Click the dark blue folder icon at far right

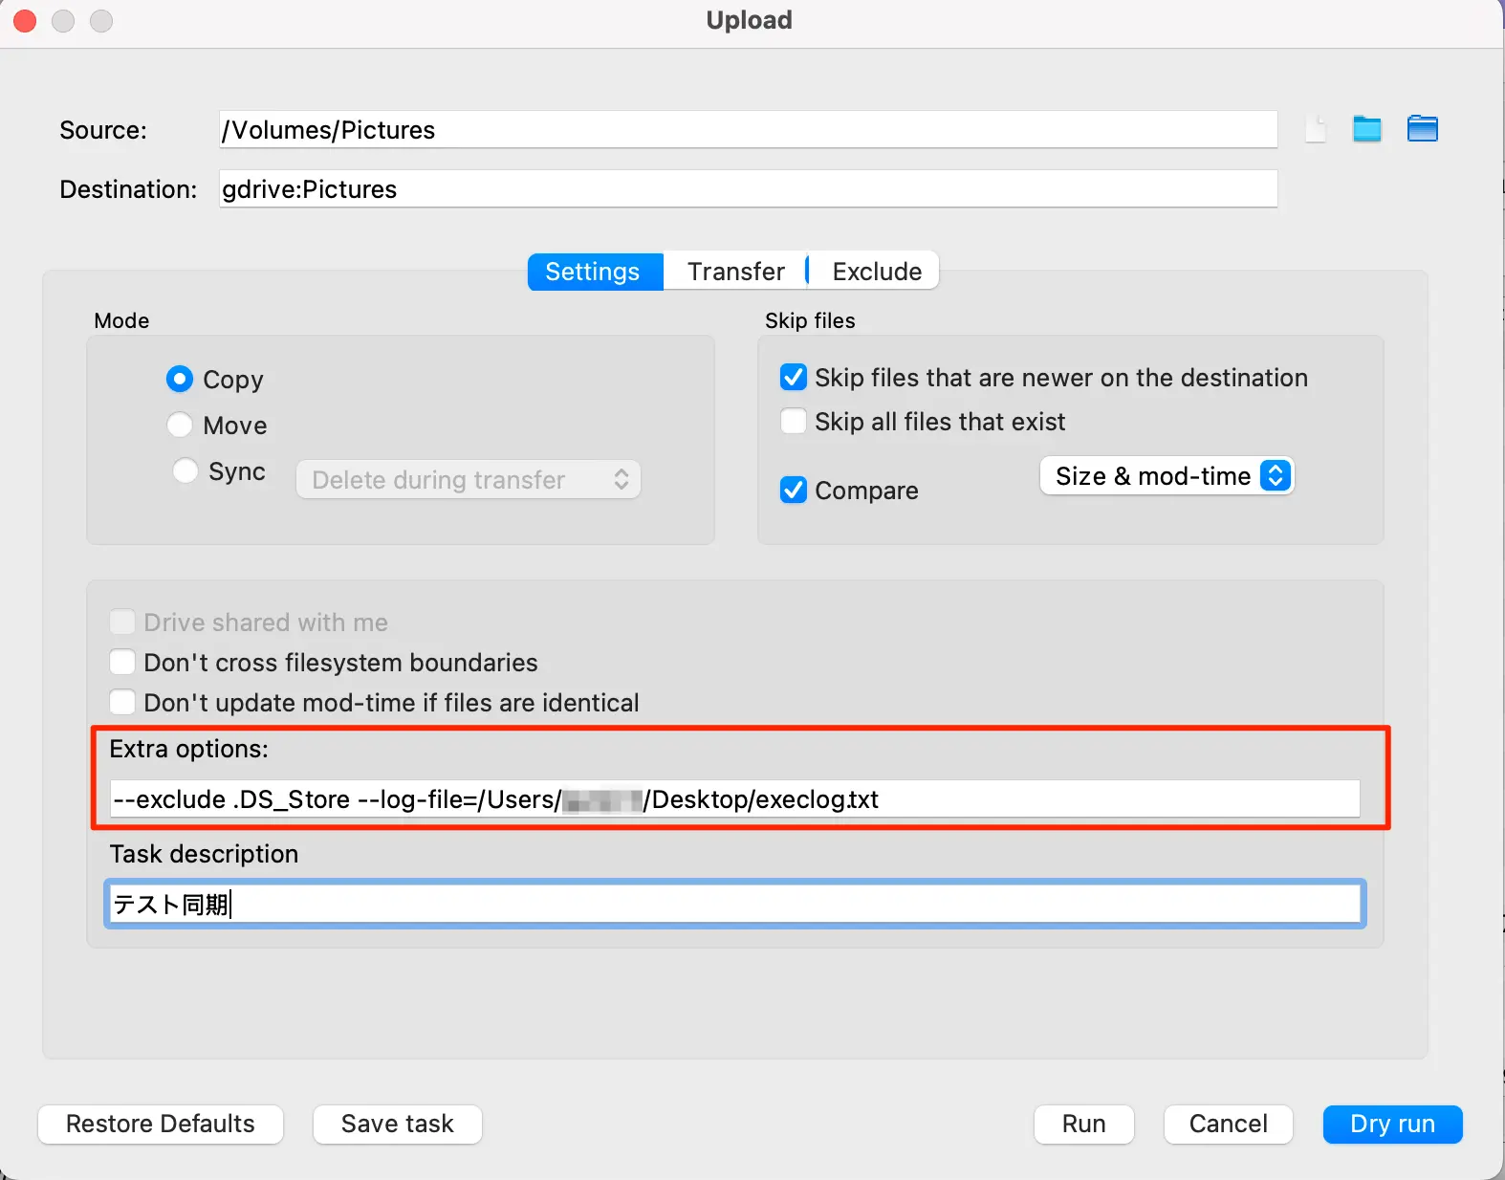pos(1422,129)
